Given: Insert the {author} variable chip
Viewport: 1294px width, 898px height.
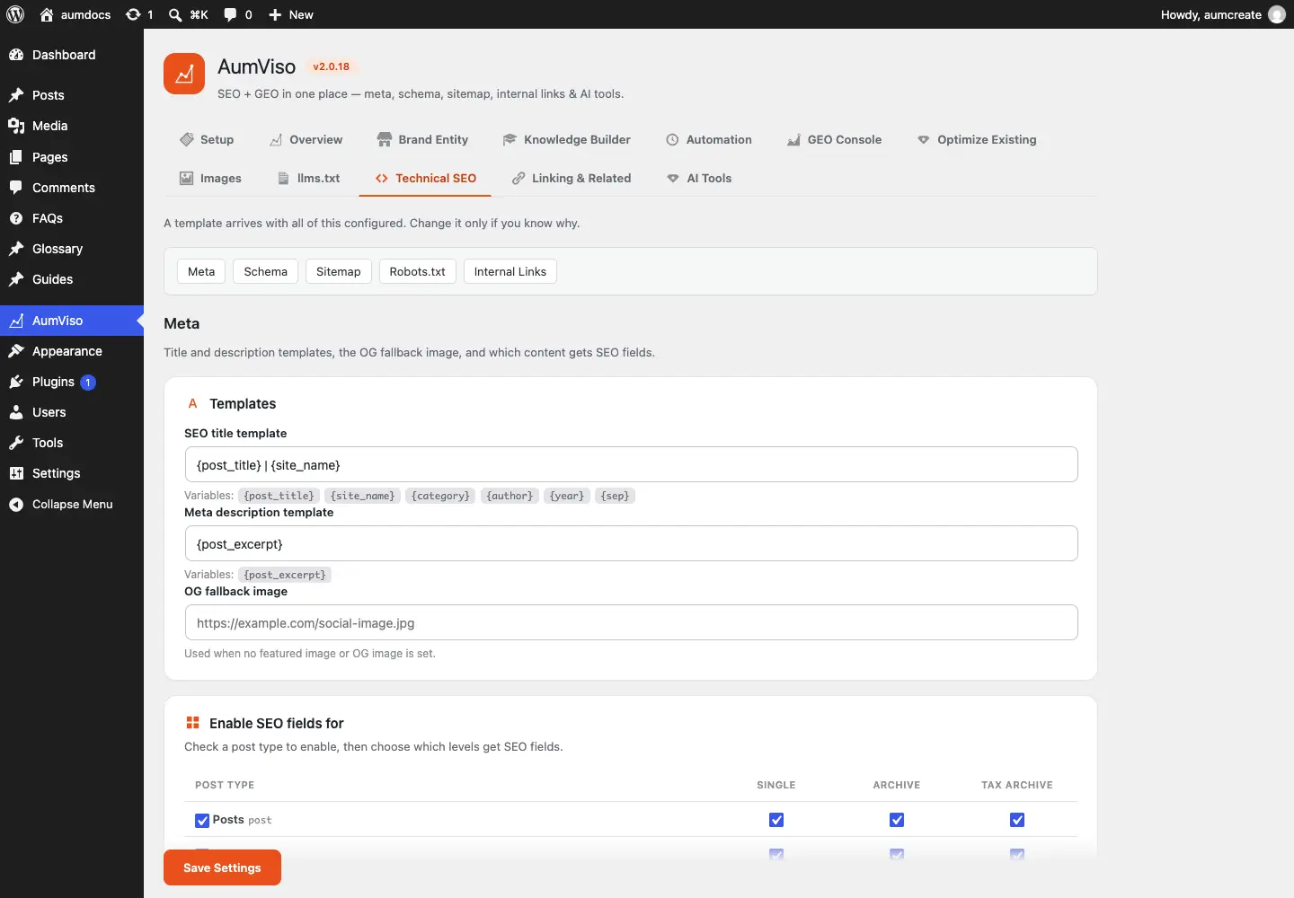Looking at the screenshot, I should [510, 496].
